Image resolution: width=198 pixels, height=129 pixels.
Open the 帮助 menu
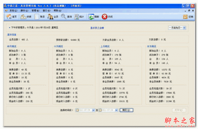pos(57,11)
